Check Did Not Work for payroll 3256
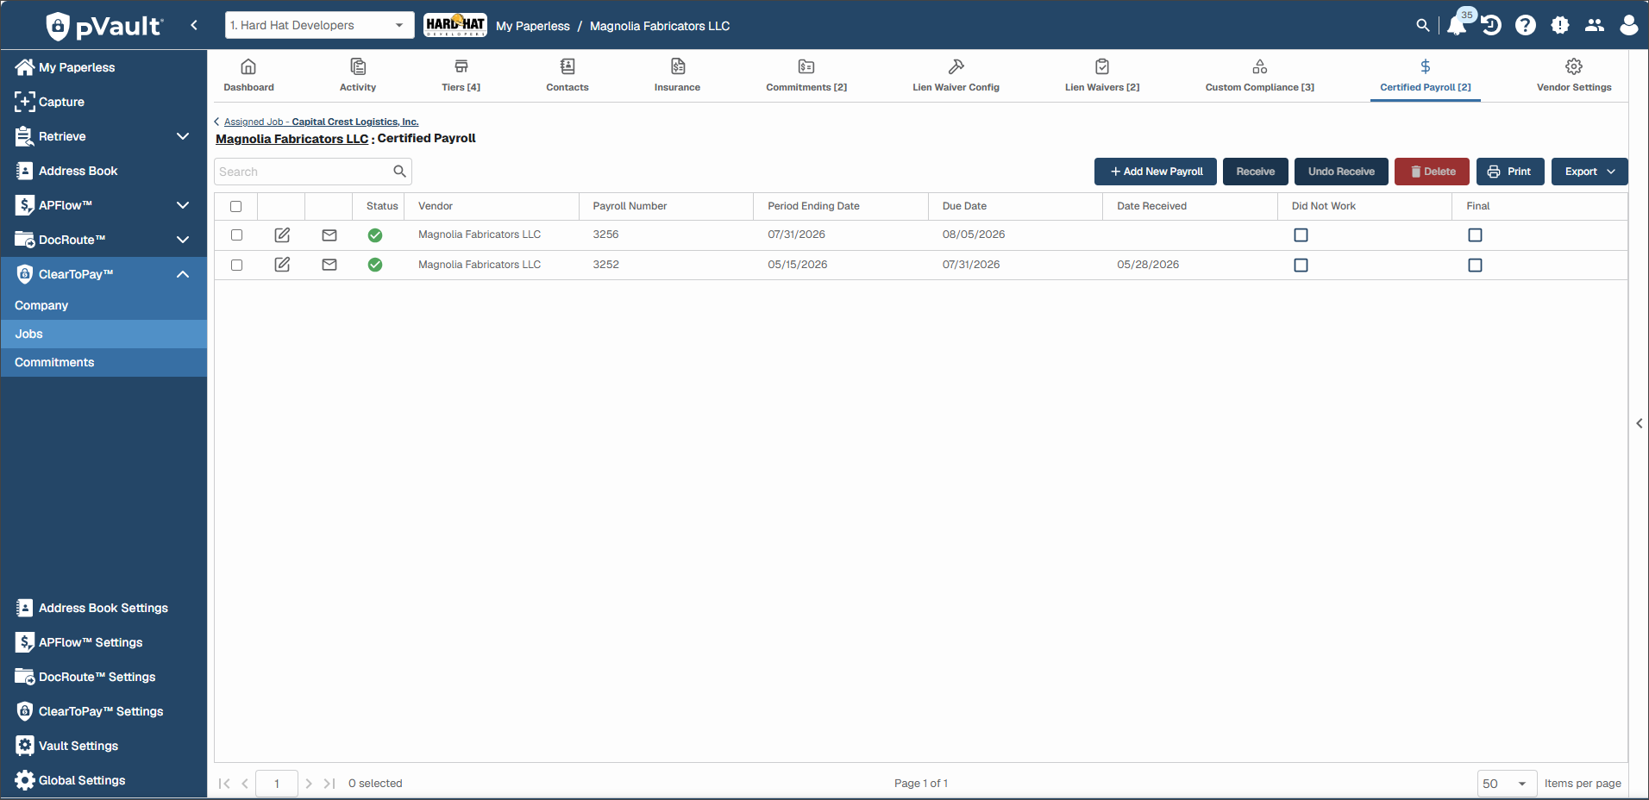The width and height of the screenshot is (1649, 800). pos(1301,235)
